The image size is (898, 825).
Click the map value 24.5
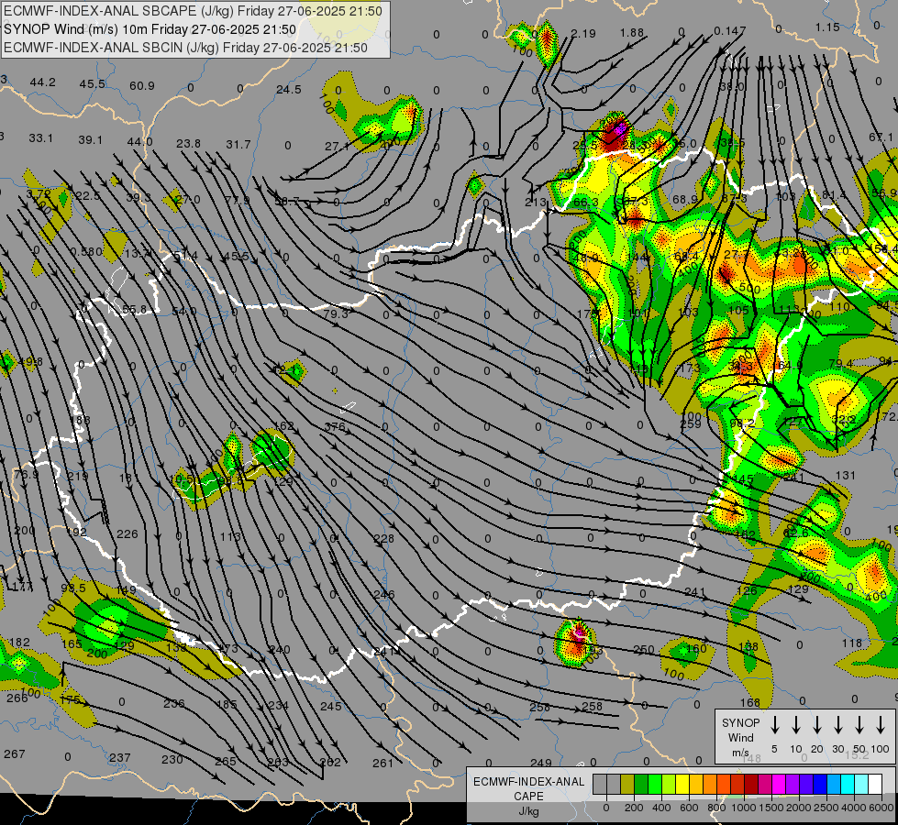(289, 89)
